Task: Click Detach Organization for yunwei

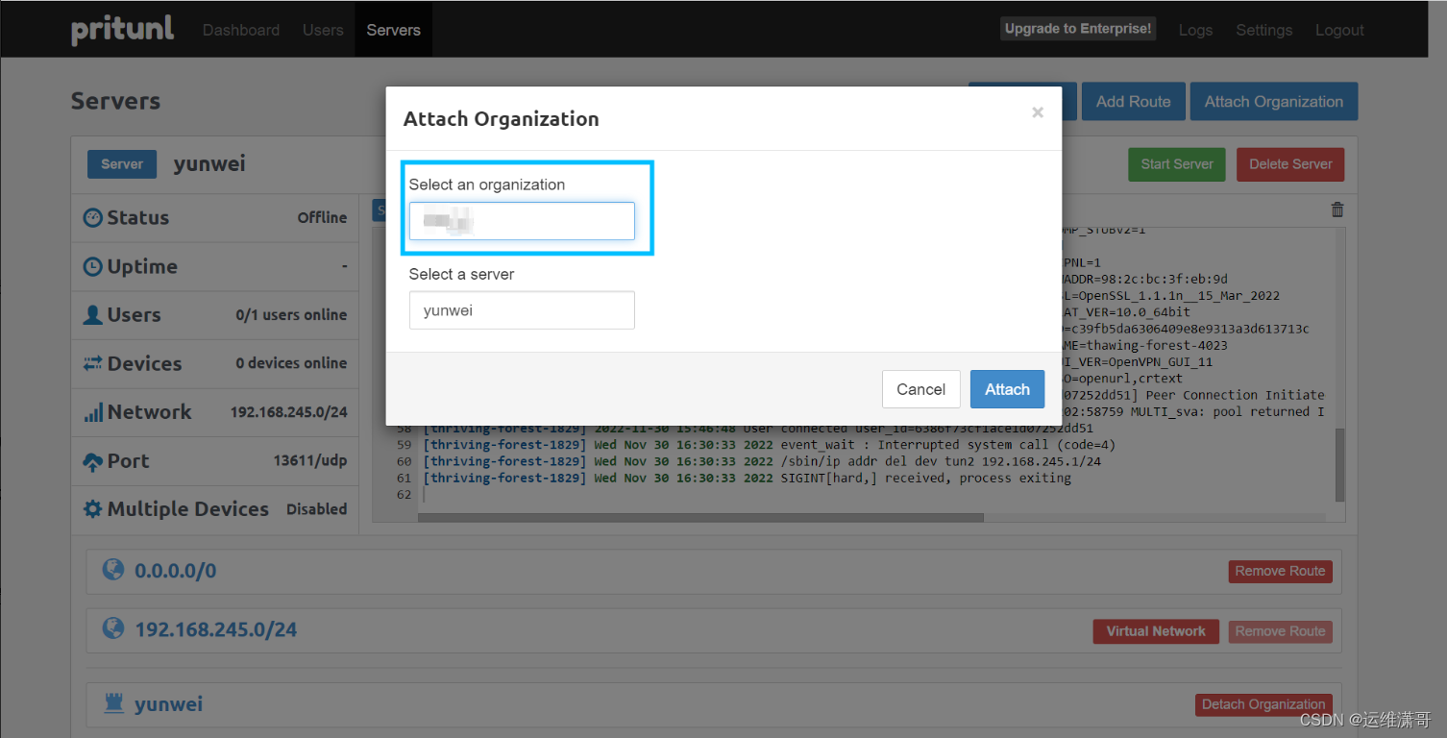Action: coord(1263,704)
